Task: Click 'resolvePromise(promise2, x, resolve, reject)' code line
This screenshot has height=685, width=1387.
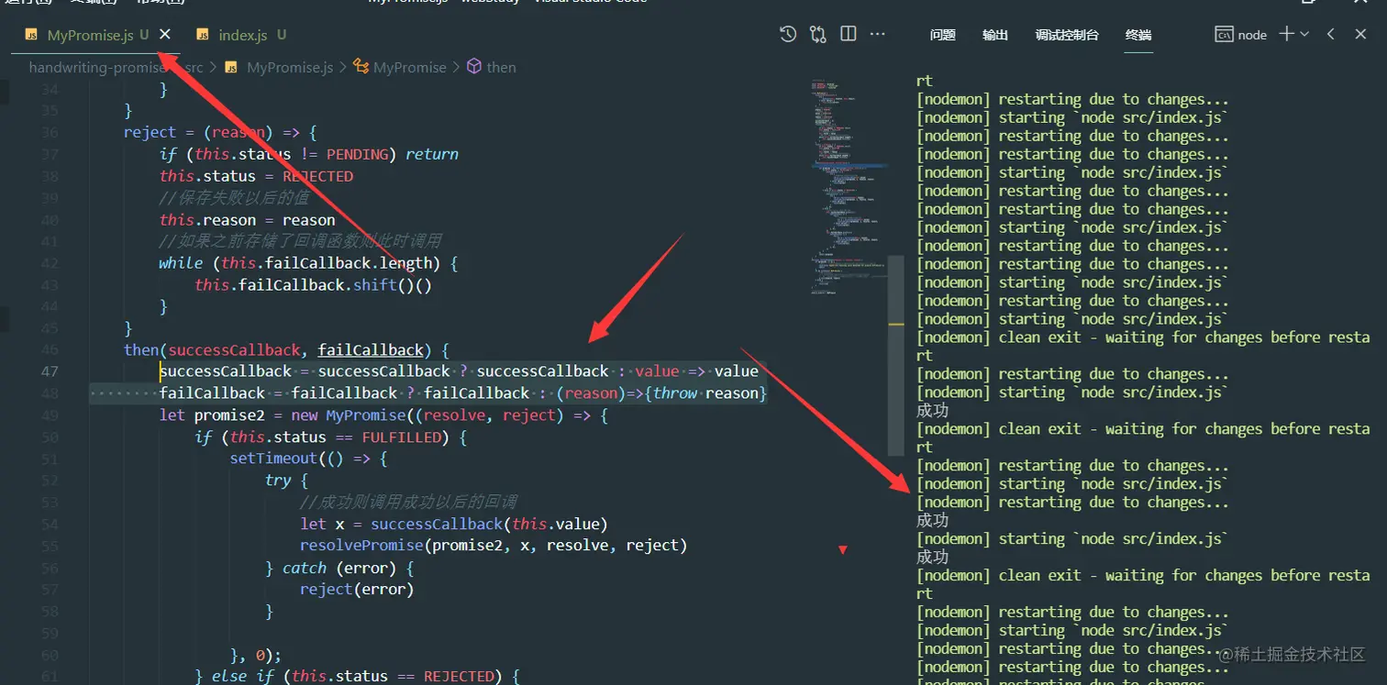Action: click(x=494, y=546)
